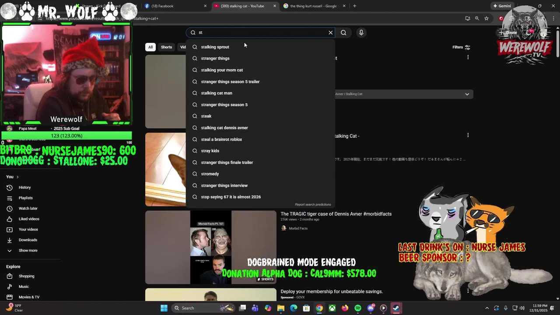Choose suggestion 'stalking sprout'

[261, 47]
